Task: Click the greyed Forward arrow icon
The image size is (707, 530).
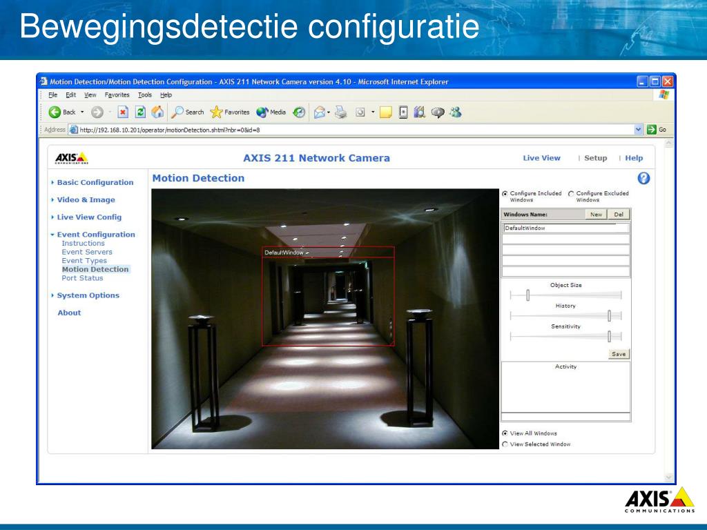Action: tap(97, 112)
